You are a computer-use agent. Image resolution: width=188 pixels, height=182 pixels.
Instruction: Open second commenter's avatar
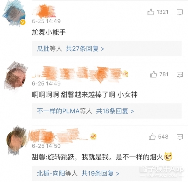16,78
